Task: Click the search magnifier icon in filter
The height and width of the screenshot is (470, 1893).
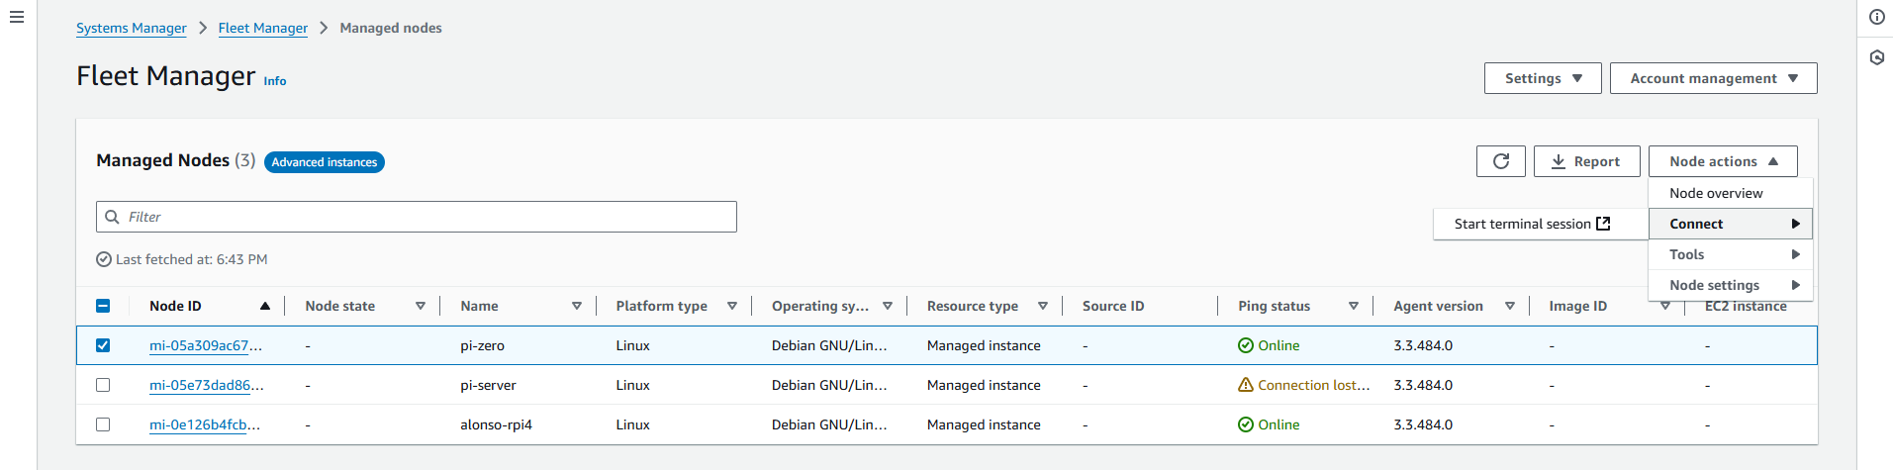Action: [x=112, y=217]
